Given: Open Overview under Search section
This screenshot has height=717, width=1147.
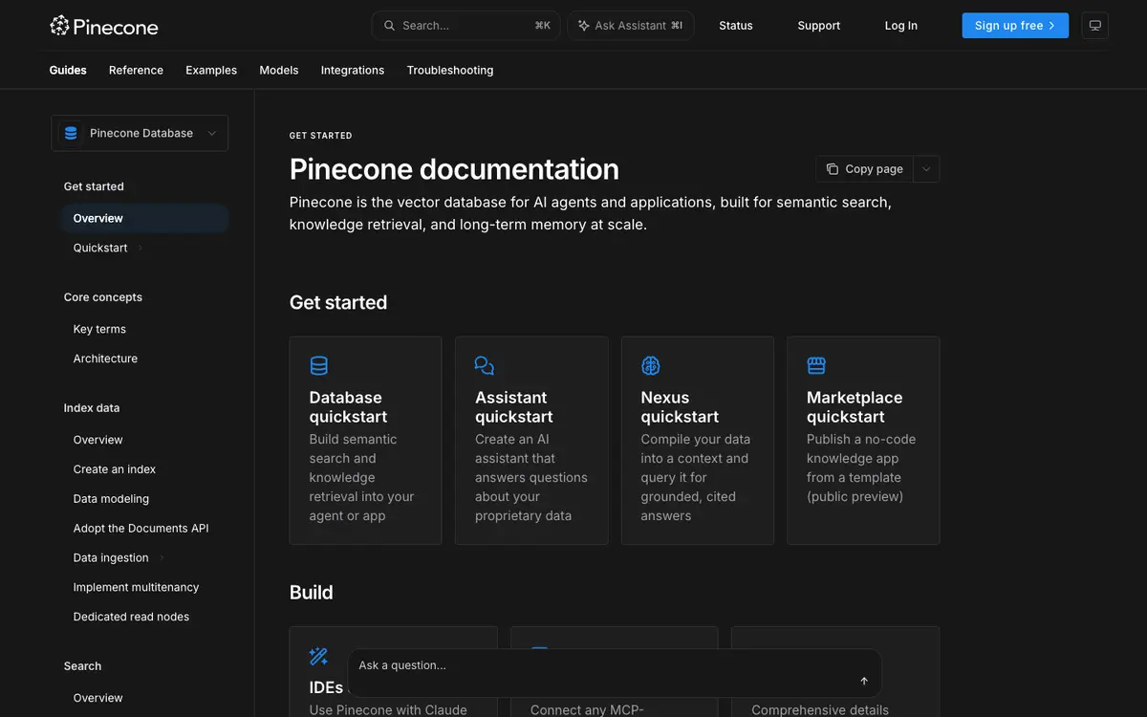Looking at the screenshot, I should (x=98, y=698).
